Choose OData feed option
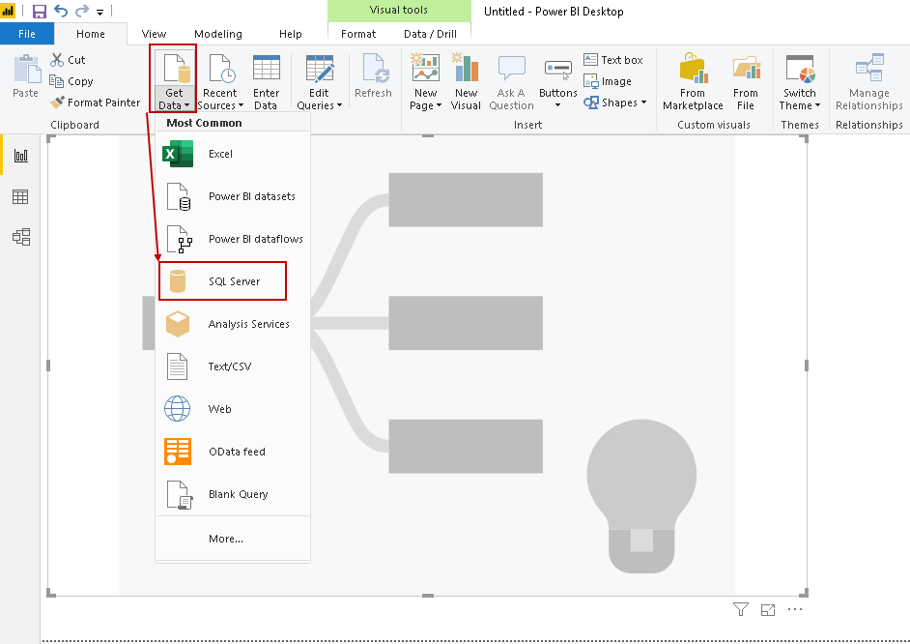Image resolution: width=910 pixels, height=644 pixels. tap(233, 452)
